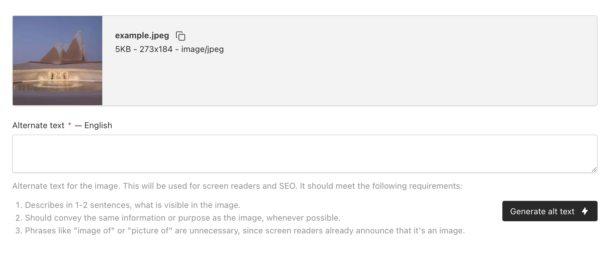Screen dimensions: 611x271
Task: Click requirement three about "image of" phrases
Action: pyautogui.click(x=245, y=231)
